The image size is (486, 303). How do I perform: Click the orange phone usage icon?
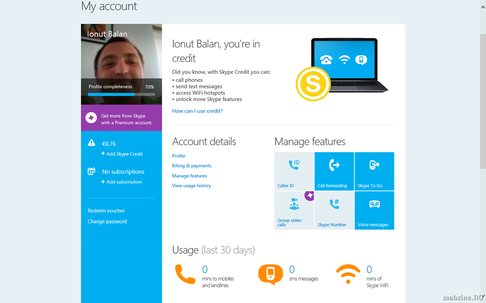(185, 274)
